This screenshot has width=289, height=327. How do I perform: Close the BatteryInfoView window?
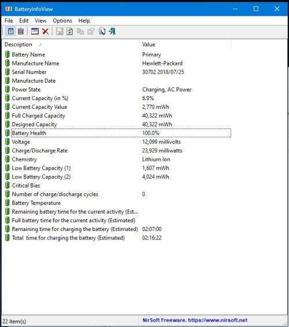[277, 9]
